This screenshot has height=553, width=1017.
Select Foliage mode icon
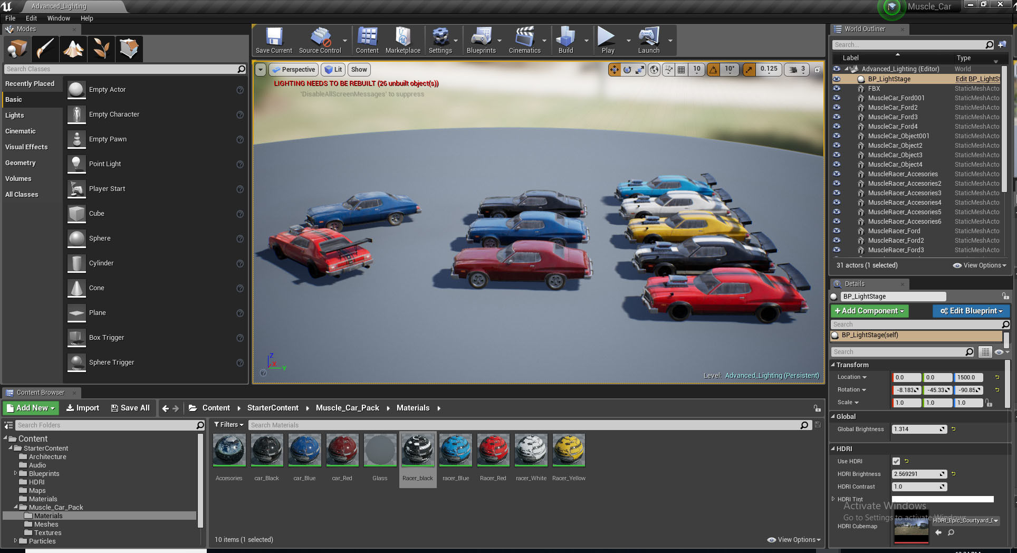(x=101, y=49)
